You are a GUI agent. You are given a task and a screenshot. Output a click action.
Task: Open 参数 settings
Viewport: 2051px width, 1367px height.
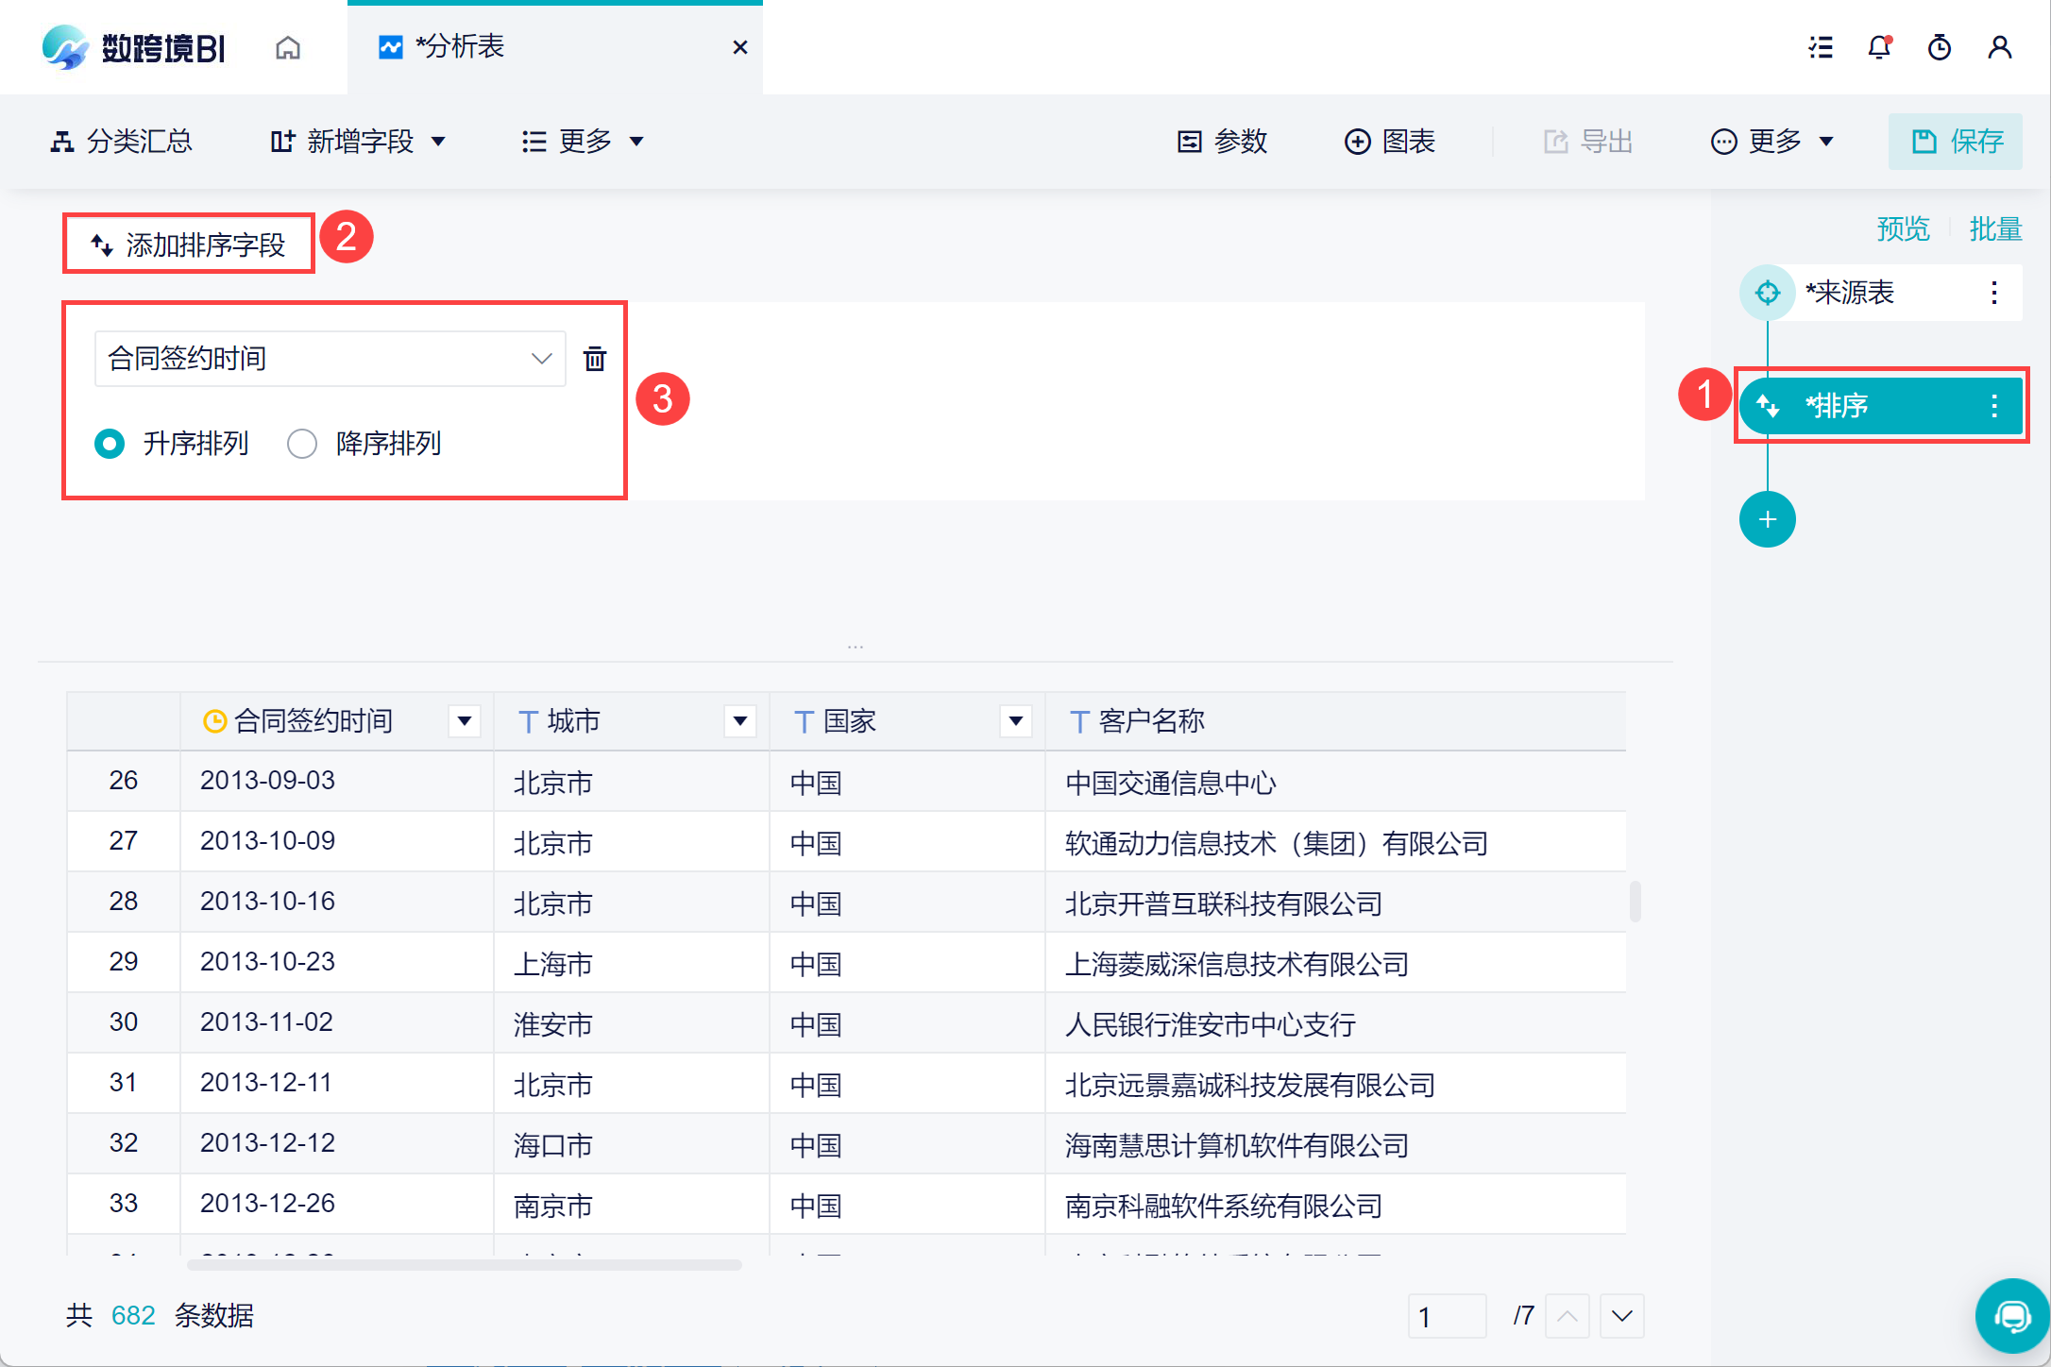pyautogui.click(x=1222, y=142)
